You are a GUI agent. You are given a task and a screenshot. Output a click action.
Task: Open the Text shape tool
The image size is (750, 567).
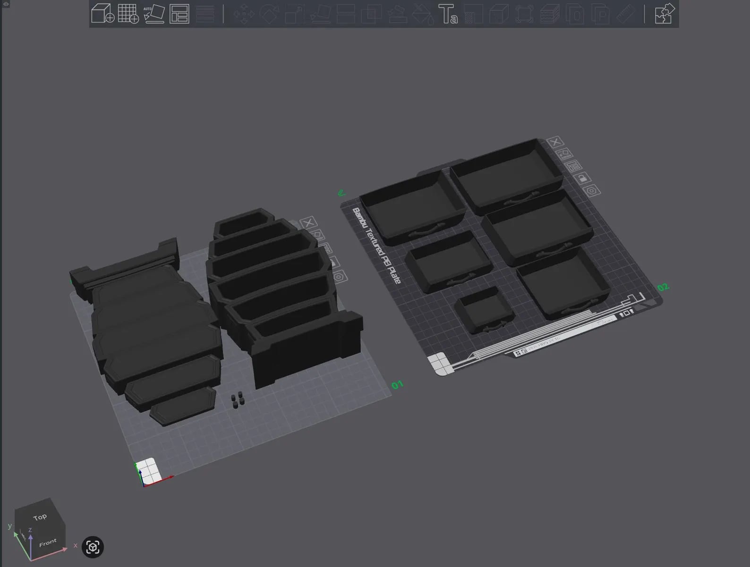pos(448,14)
